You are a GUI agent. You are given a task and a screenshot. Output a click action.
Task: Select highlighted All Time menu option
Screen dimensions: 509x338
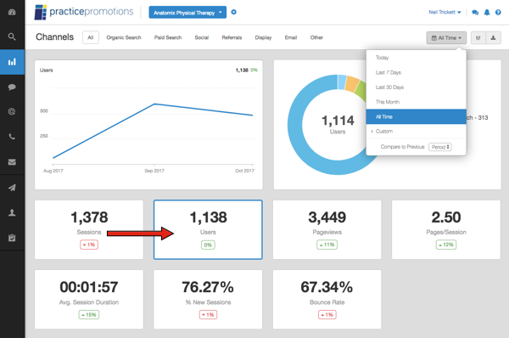(417, 116)
